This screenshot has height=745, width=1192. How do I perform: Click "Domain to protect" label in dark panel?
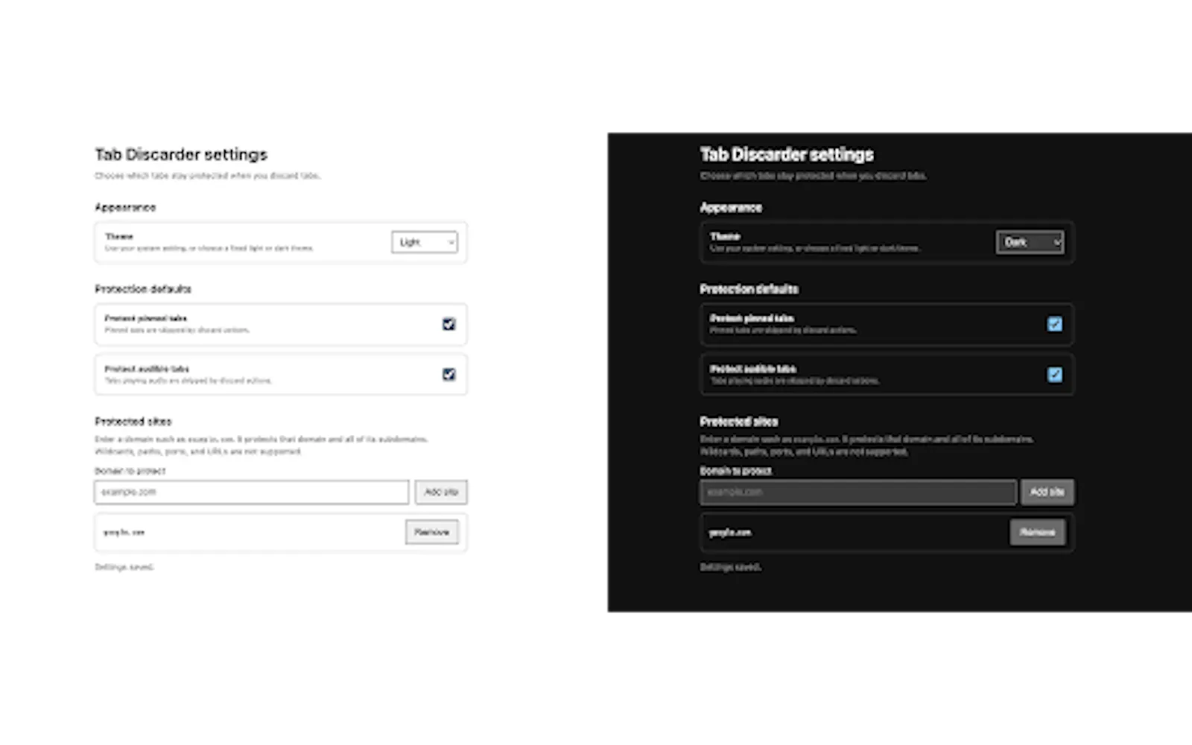click(x=736, y=471)
